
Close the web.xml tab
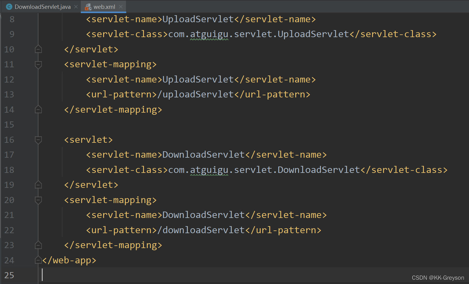(x=121, y=7)
